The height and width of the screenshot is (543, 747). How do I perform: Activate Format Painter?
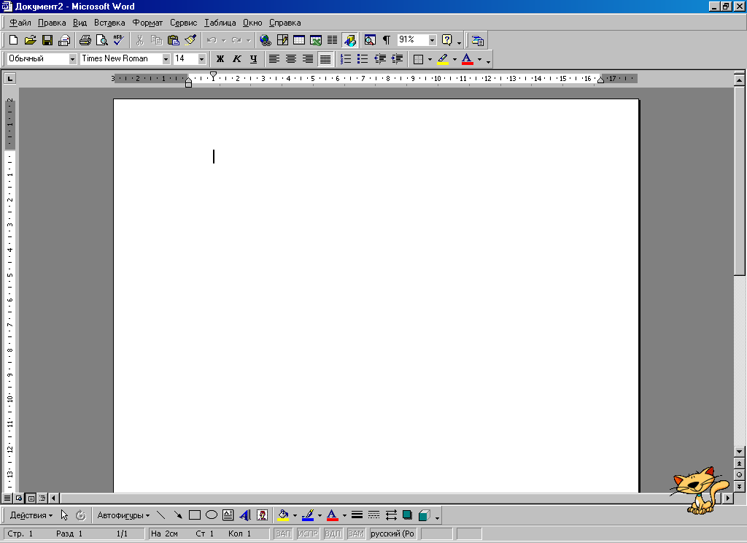coord(190,41)
